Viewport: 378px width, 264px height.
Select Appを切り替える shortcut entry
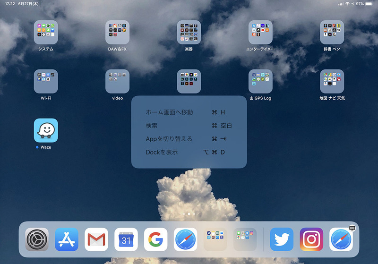pos(189,139)
